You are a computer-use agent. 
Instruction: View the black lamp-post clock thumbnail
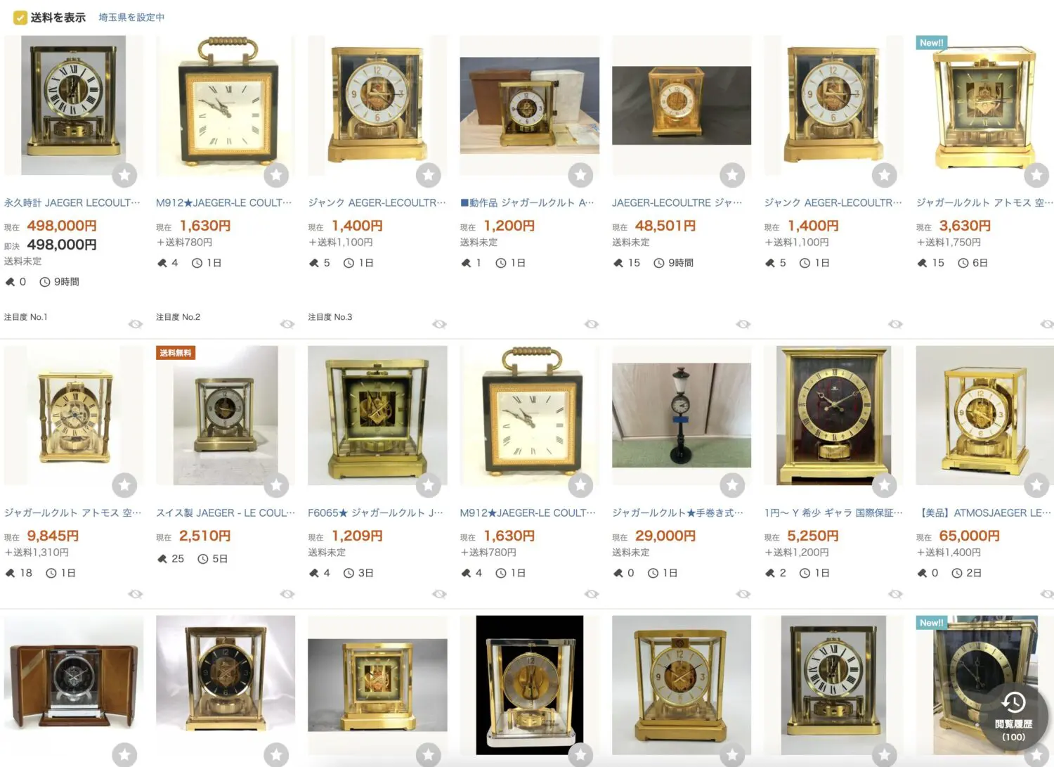(682, 415)
